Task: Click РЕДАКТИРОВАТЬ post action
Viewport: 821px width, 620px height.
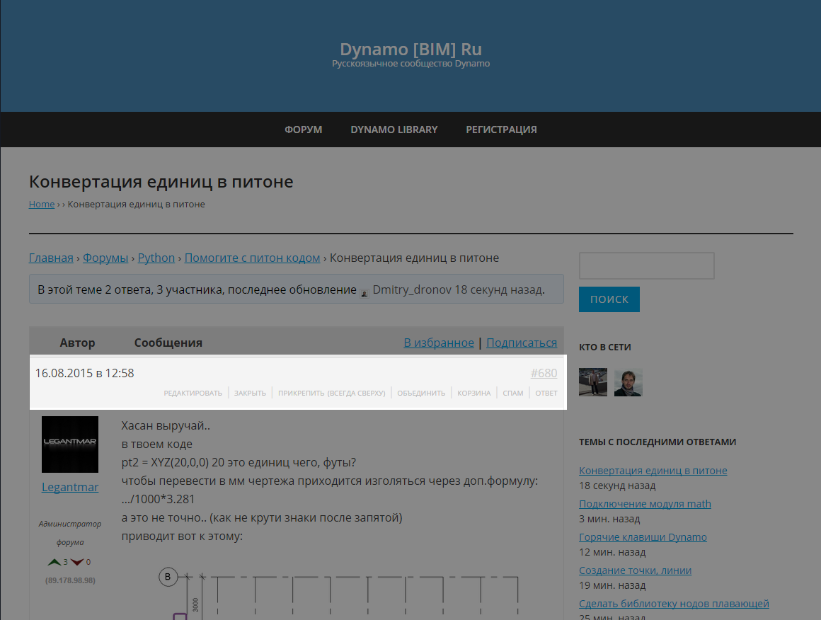Action: (193, 394)
